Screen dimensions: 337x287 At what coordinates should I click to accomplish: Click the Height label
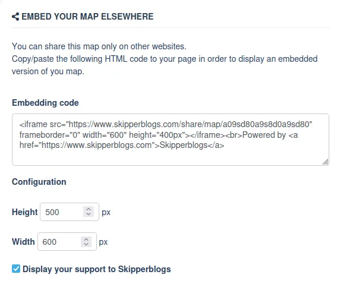click(25, 212)
